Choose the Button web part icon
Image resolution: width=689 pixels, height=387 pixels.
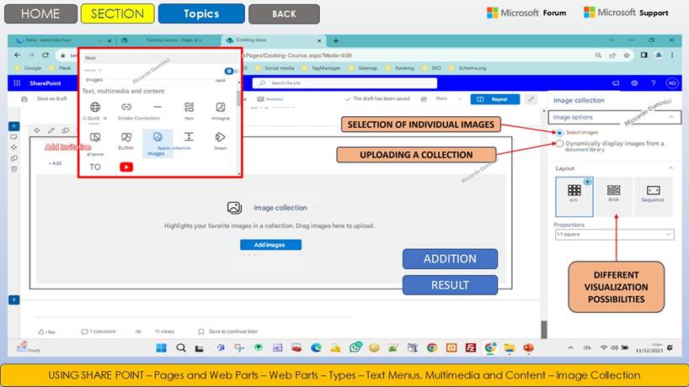[x=126, y=137]
